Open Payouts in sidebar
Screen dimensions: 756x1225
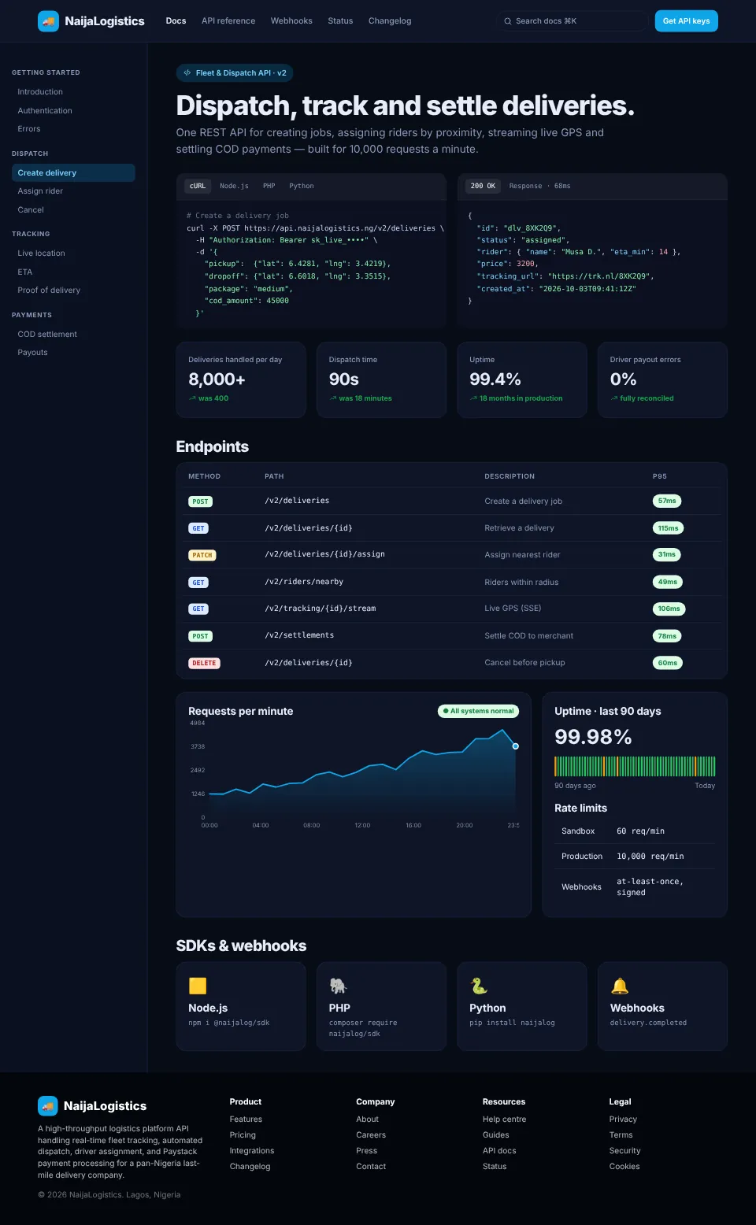[x=73, y=353]
